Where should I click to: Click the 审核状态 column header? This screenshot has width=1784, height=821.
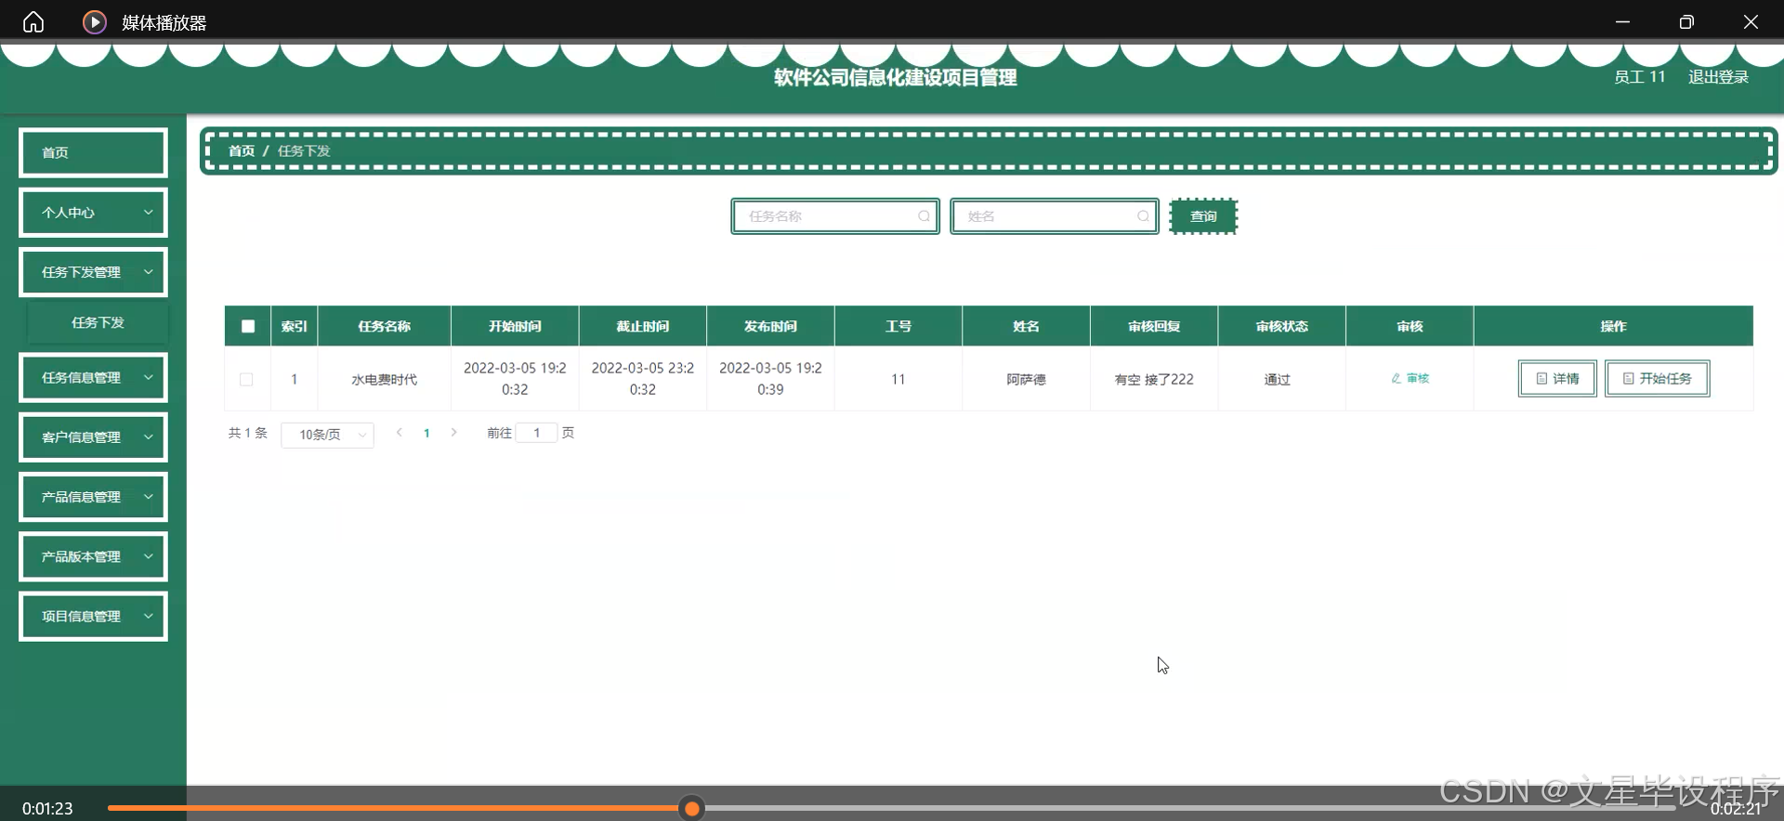coord(1282,326)
